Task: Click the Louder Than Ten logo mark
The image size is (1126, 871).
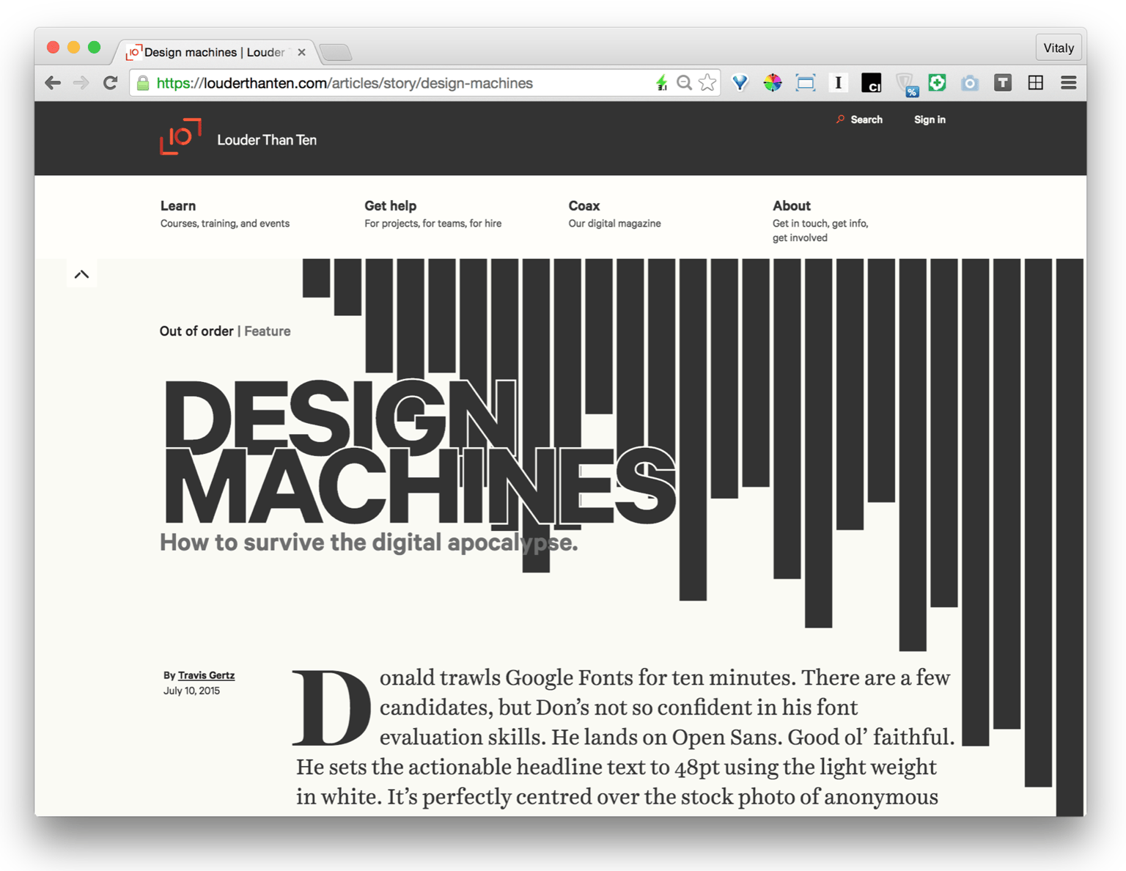Action: pos(180,136)
